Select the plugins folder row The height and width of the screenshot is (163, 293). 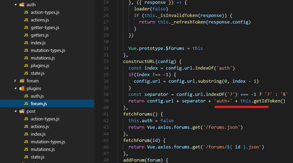tap(47, 89)
